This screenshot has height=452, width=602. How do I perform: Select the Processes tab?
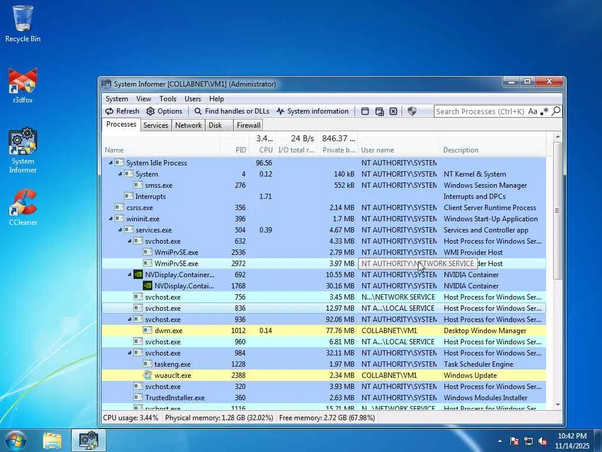tap(121, 124)
